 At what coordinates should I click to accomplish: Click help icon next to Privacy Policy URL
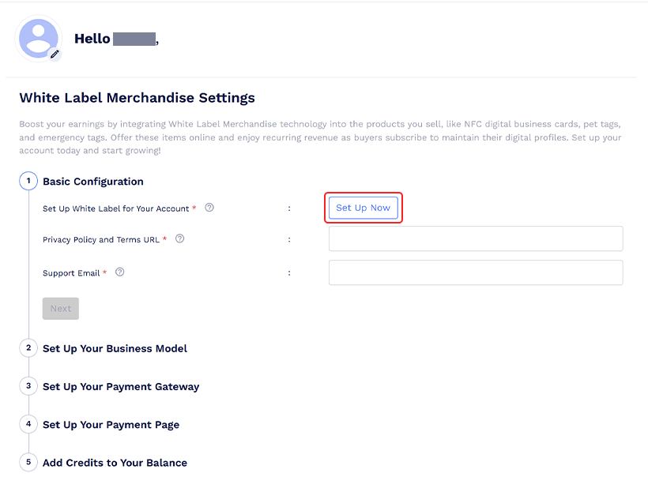point(179,238)
